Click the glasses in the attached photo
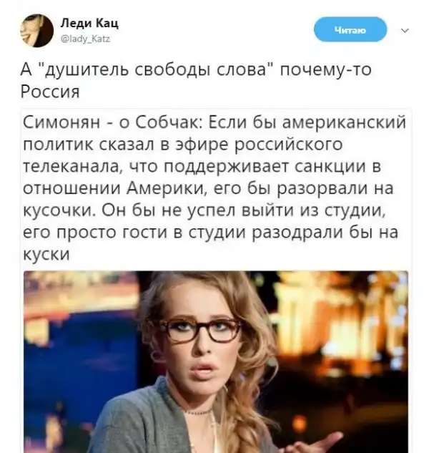The height and width of the screenshot is (453, 429). point(200,330)
